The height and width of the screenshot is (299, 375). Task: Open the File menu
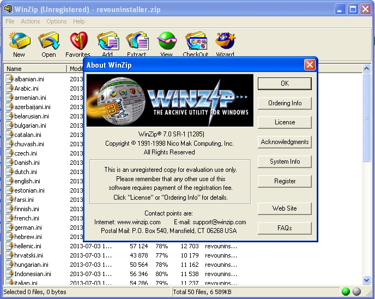(x=10, y=21)
